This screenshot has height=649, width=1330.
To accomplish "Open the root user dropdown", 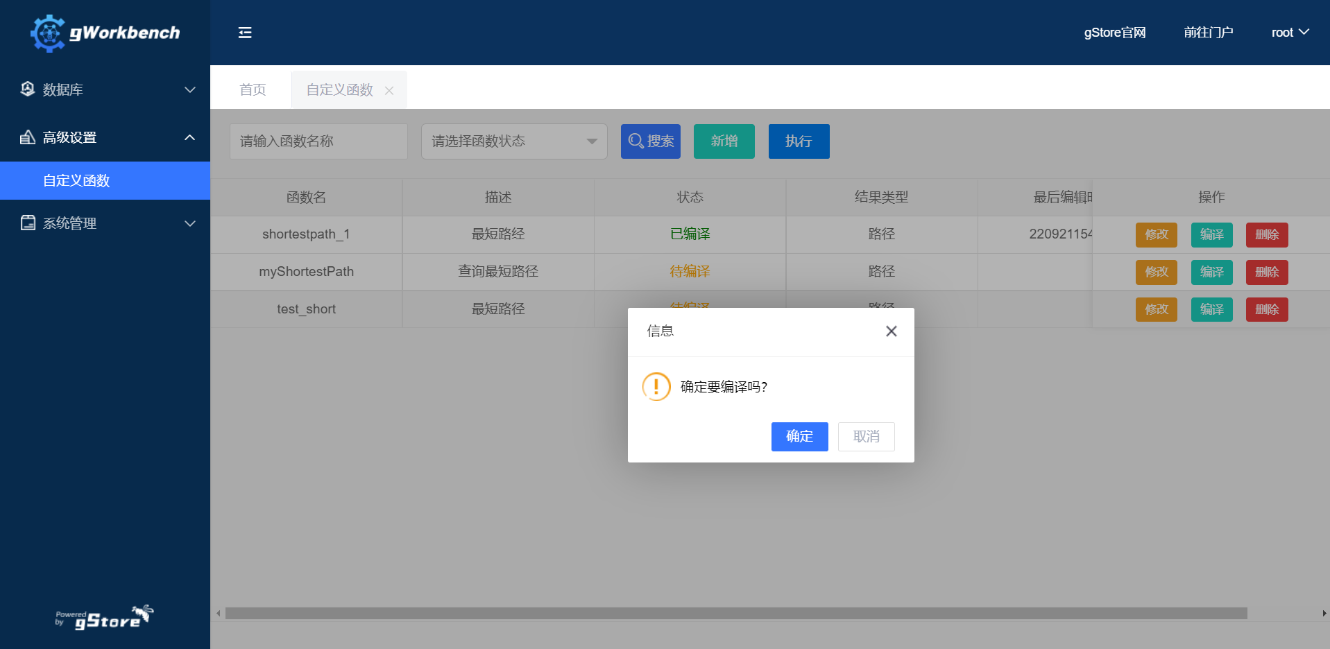I will tap(1289, 33).
